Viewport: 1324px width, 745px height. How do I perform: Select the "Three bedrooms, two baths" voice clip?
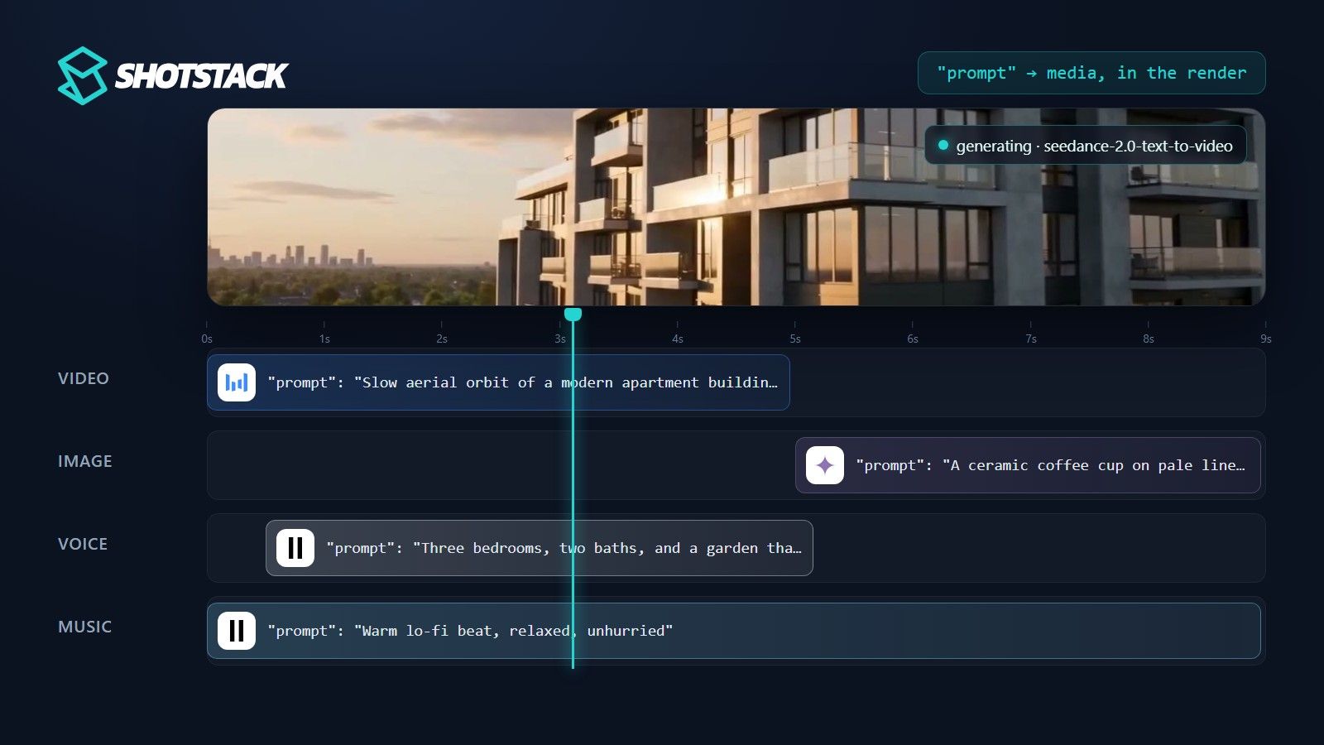coord(540,548)
